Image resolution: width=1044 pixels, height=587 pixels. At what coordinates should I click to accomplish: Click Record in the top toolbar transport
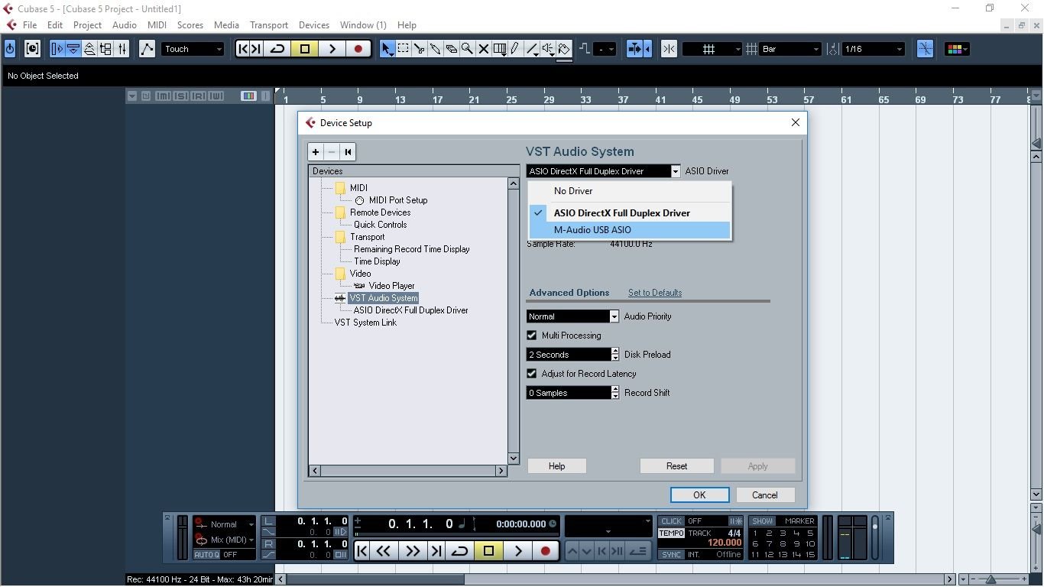coord(358,49)
